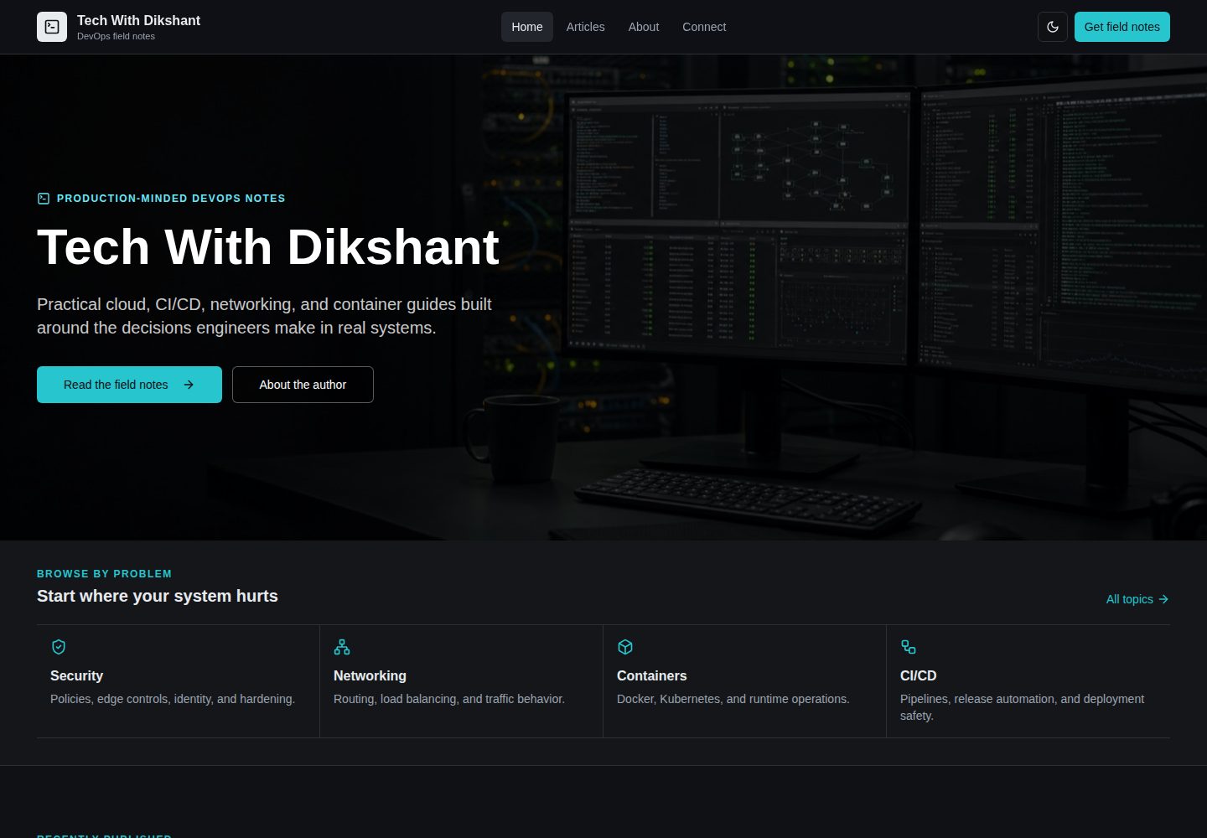
Task: Open the CI/CD topic heading
Action: [918, 675]
